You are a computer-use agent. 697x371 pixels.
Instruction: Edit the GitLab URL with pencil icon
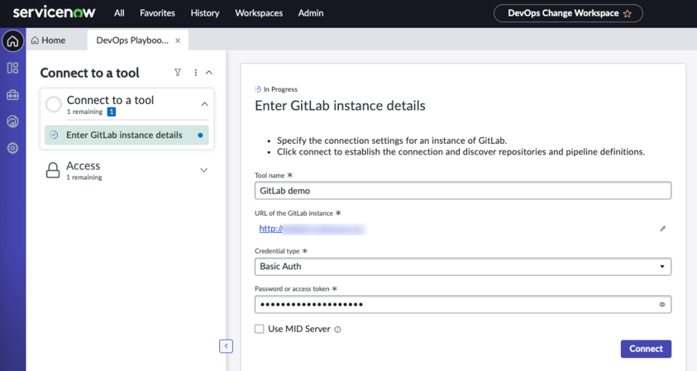663,229
